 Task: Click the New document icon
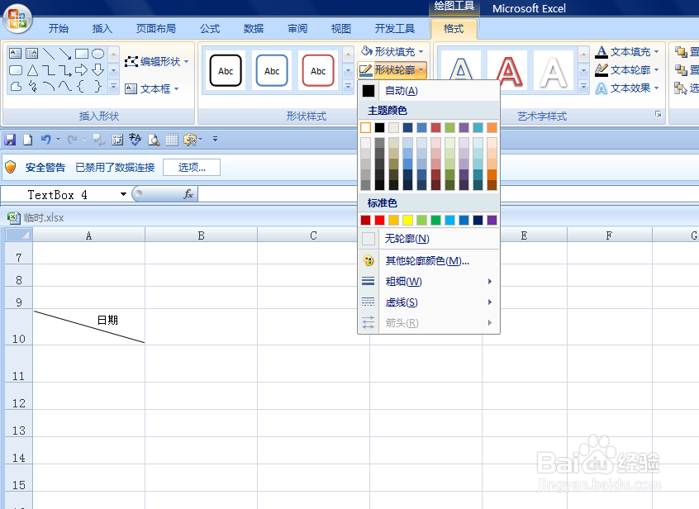pos(27,140)
